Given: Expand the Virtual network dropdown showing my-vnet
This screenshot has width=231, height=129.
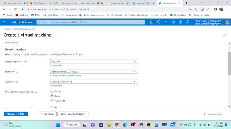Looking at the screenshot, I should (x=94, y=62).
